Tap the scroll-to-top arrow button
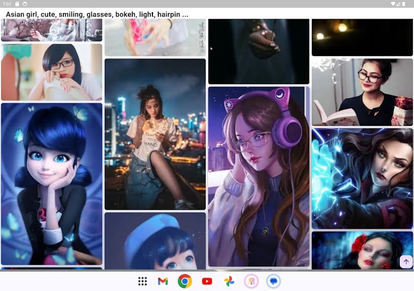 [x=406, y=262]
